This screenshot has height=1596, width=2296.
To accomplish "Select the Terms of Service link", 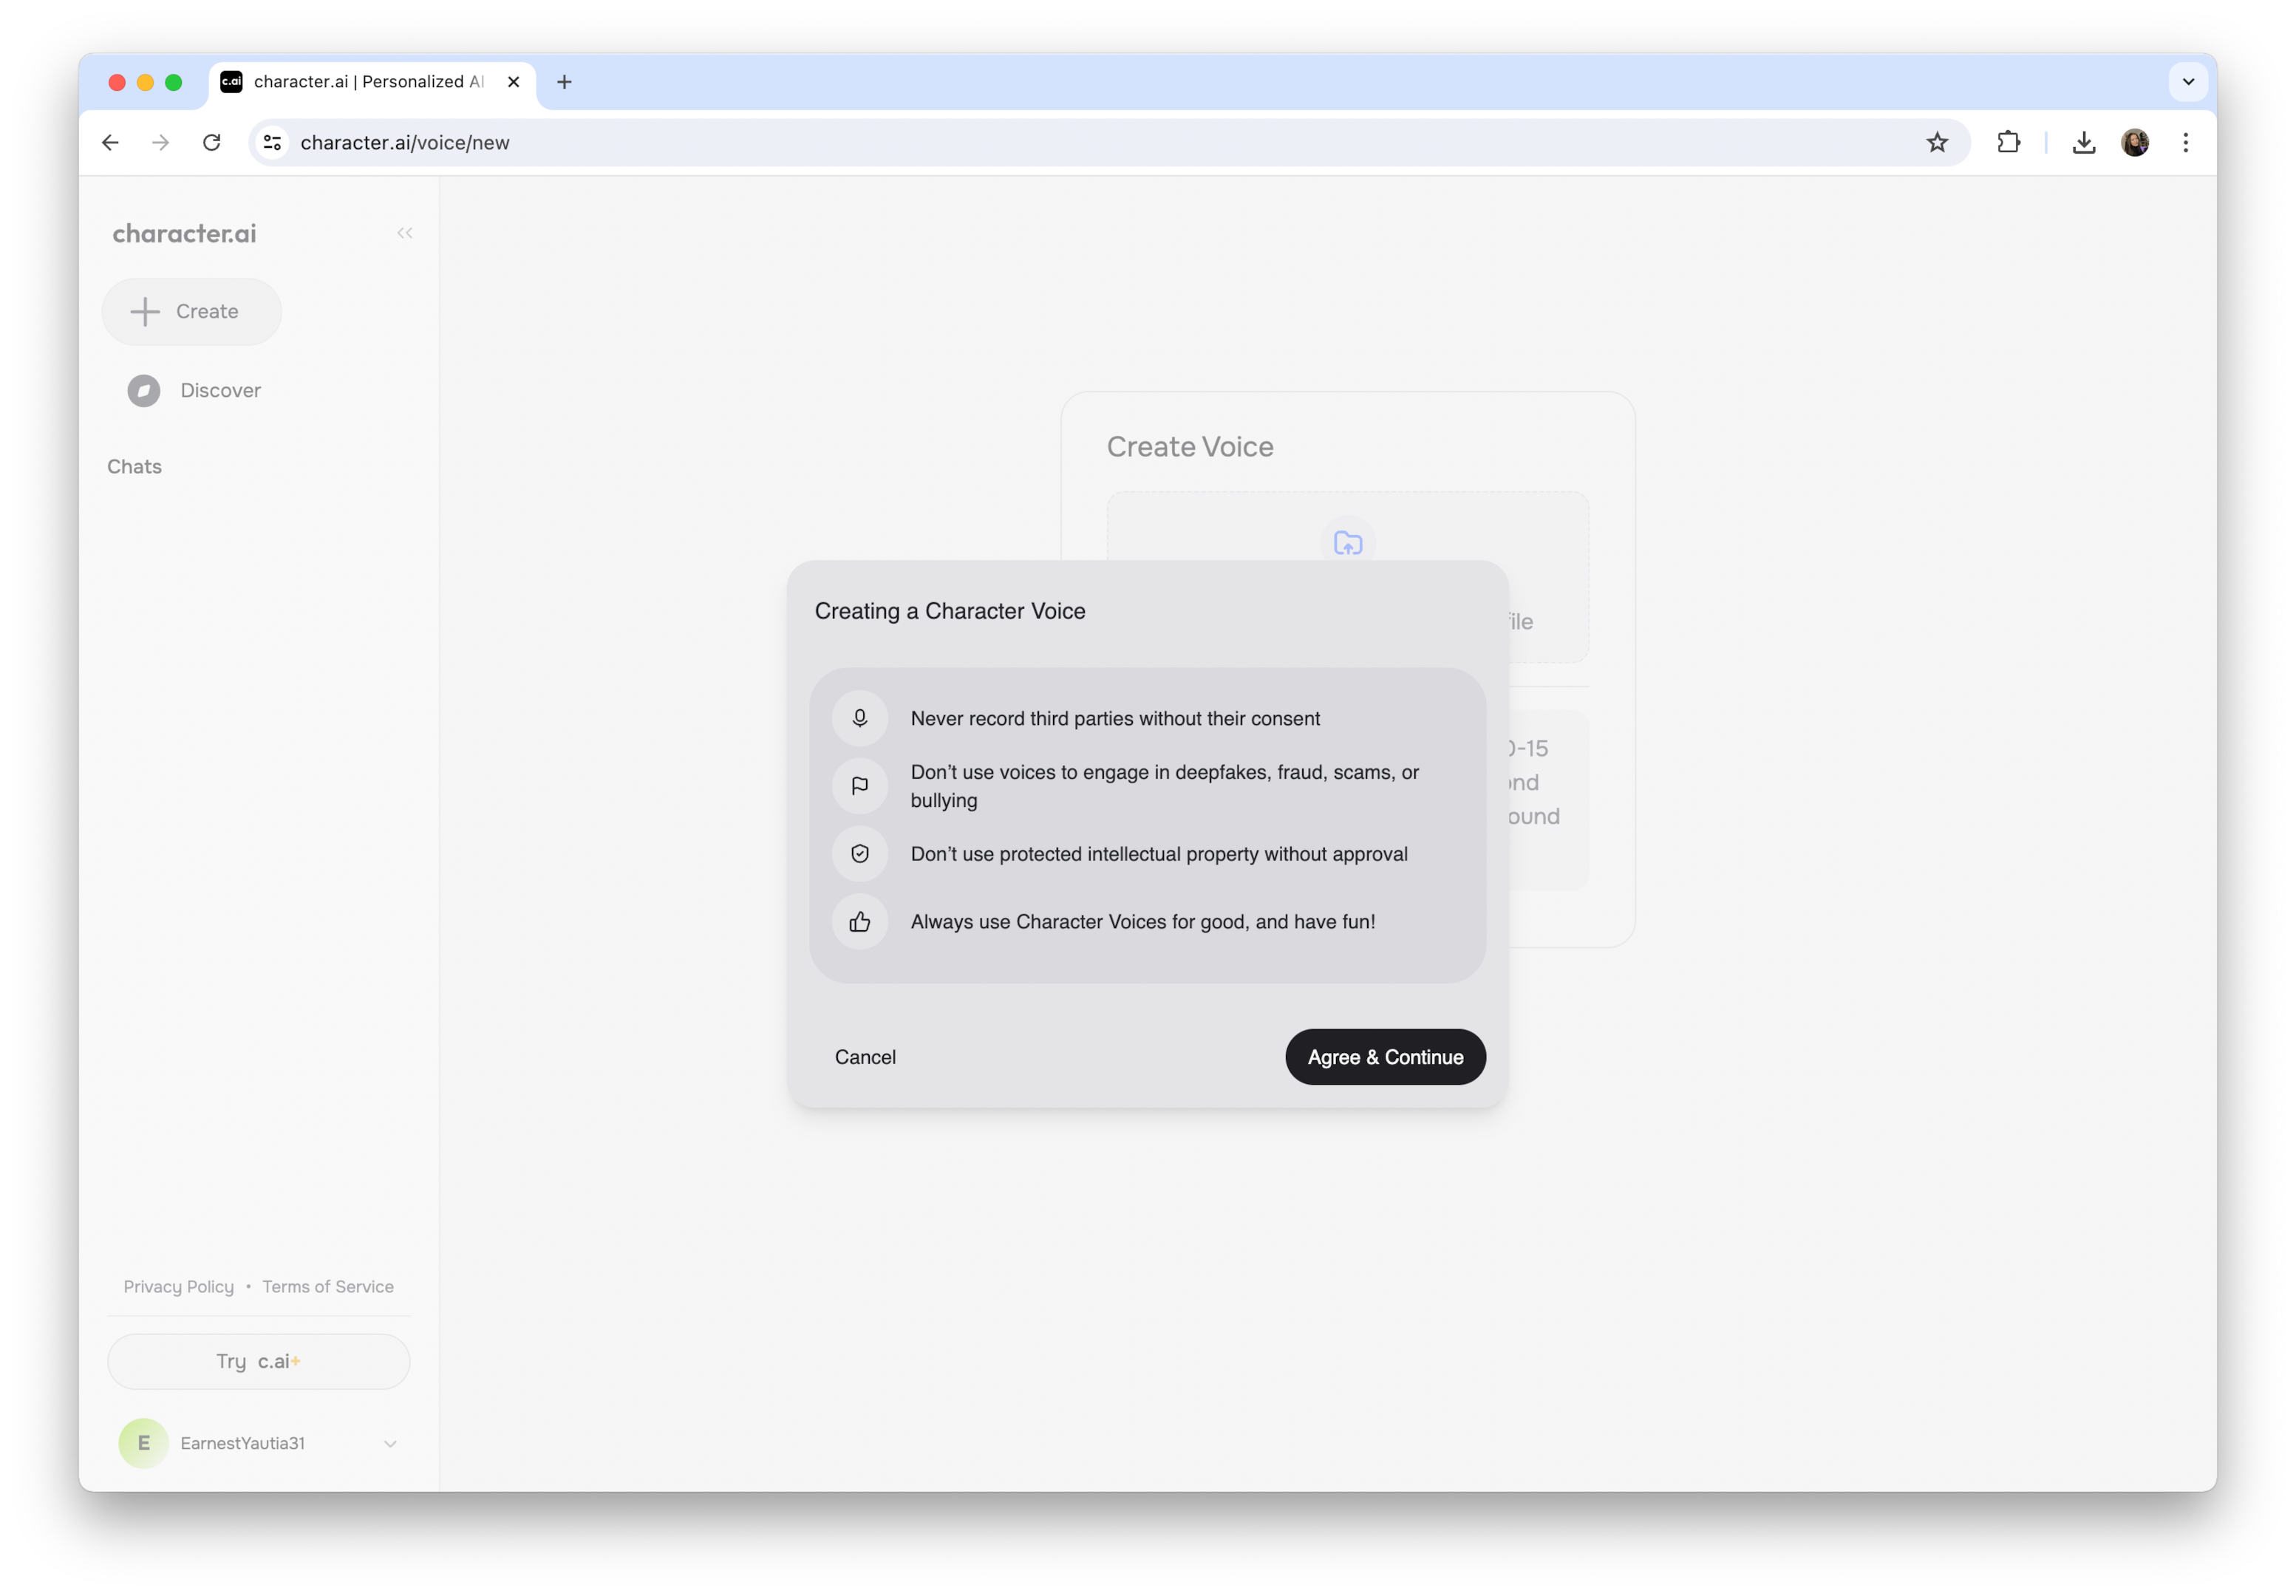I will click(x=324, y=1286).
